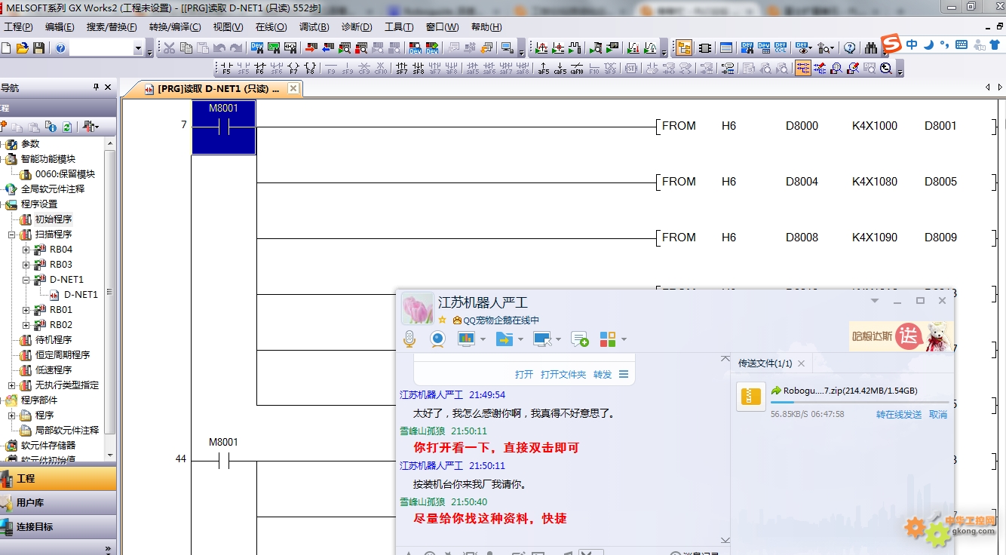Open the 转换/编译(C) menu
Image resolution: width=1006 pixels, height=555 pixels.
[175, 27]
